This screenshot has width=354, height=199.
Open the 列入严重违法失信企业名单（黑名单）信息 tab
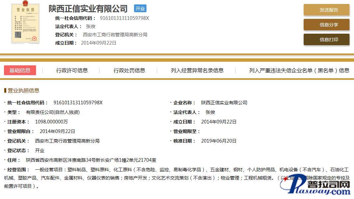coord(299,70)
